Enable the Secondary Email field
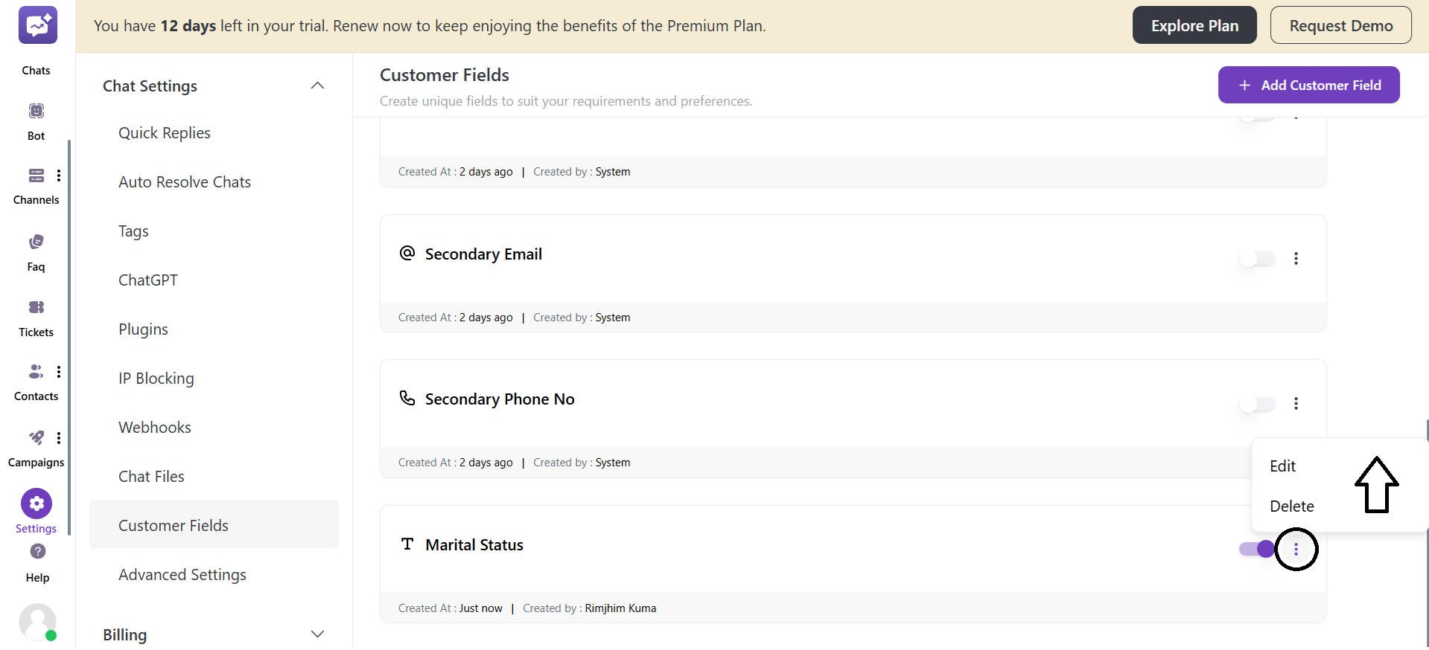The width and height of the screenshot is (1429, 650). pyautogui.click(x=1255, y=259)
